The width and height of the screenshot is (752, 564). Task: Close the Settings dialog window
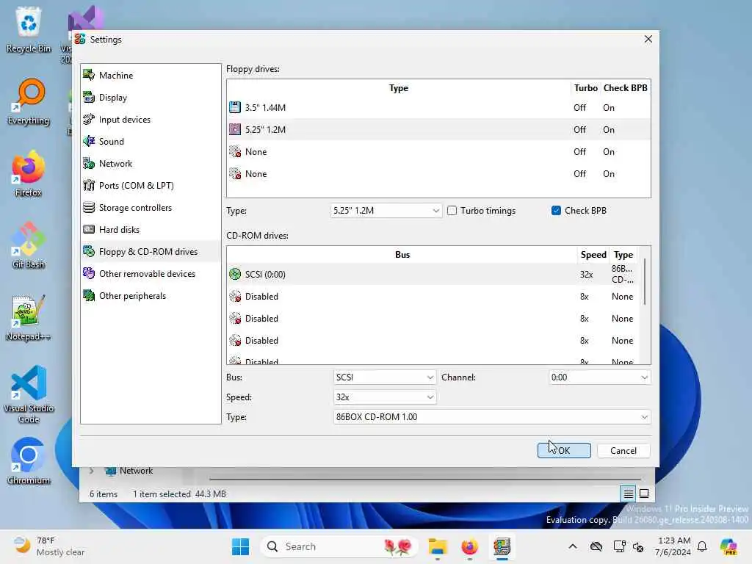coord(648,40)
